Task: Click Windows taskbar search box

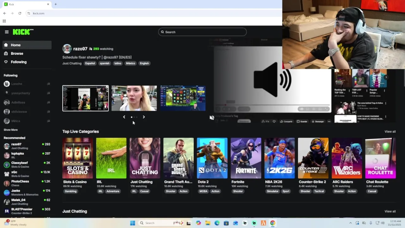Action: tap(161, 223)
